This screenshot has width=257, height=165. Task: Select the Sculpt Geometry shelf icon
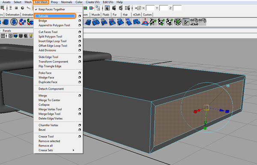[x=145, y=22]
